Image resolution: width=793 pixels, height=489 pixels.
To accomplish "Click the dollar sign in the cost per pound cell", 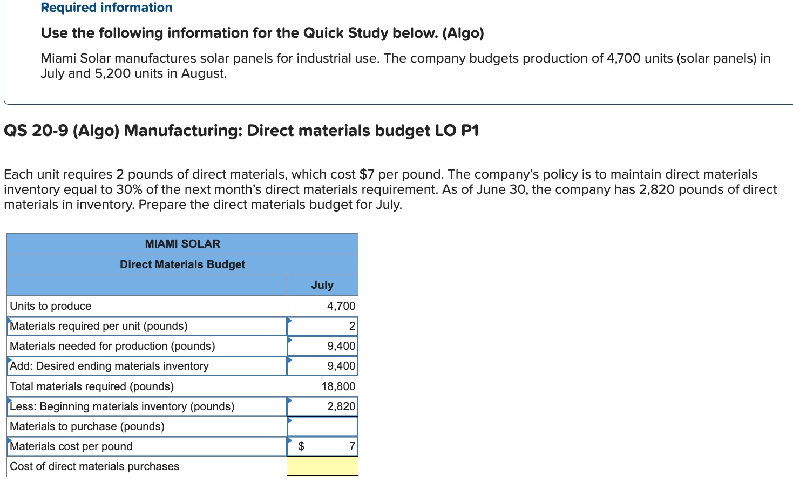I will click(x=301, y=446).
